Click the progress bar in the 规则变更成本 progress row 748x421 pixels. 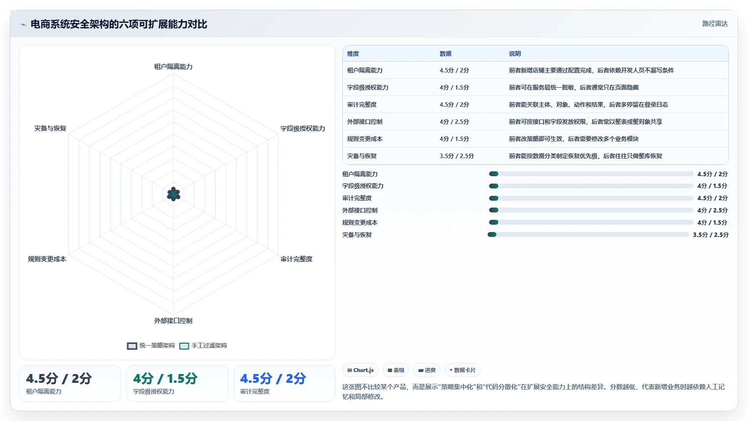591,222
